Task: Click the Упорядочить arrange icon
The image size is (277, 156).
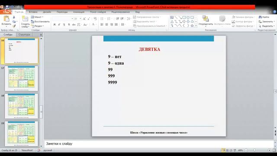Action: pyautogui.click(x=206, y=19)
